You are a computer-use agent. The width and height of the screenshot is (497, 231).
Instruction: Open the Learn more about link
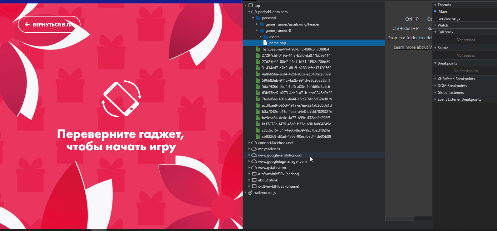[413, 47]
